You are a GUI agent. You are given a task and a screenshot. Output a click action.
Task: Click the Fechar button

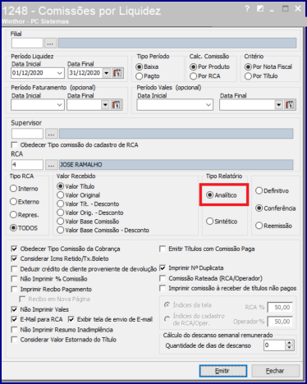pyautogui.click(x=275, y=371)
